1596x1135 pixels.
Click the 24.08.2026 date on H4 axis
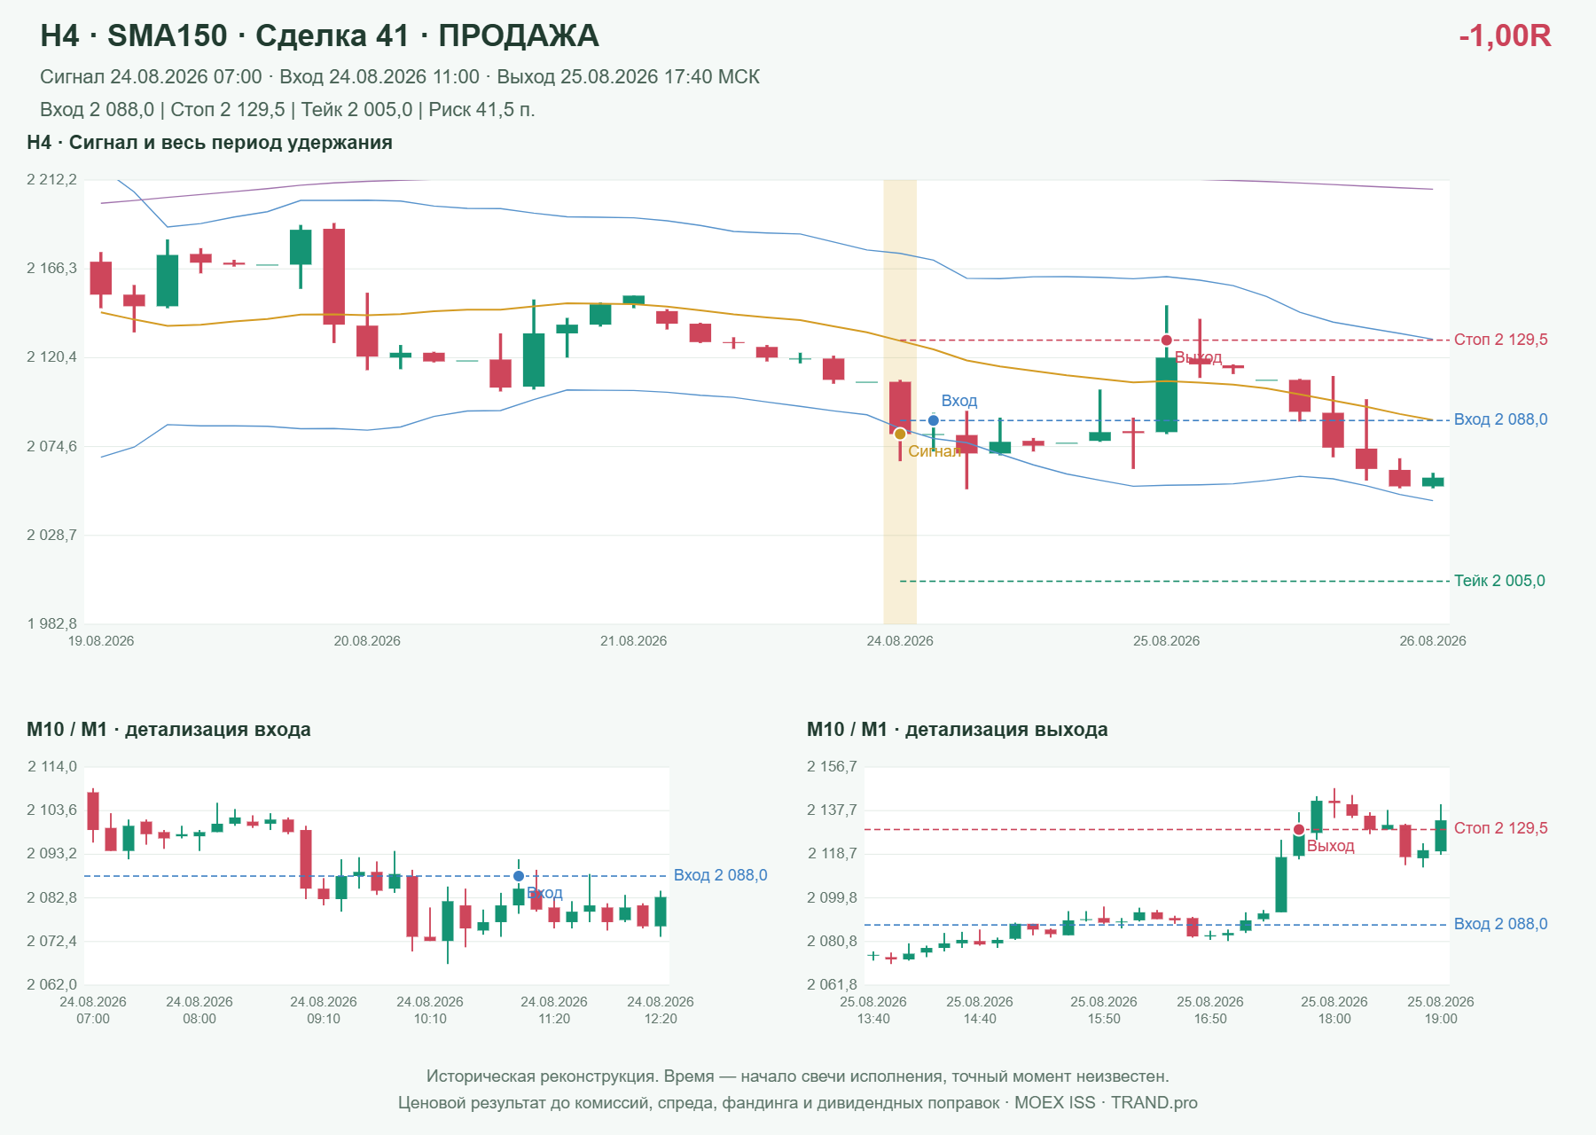[900, 641]
